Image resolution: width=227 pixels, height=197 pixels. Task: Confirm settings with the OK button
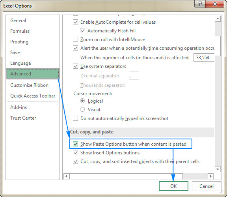(173, 186)
